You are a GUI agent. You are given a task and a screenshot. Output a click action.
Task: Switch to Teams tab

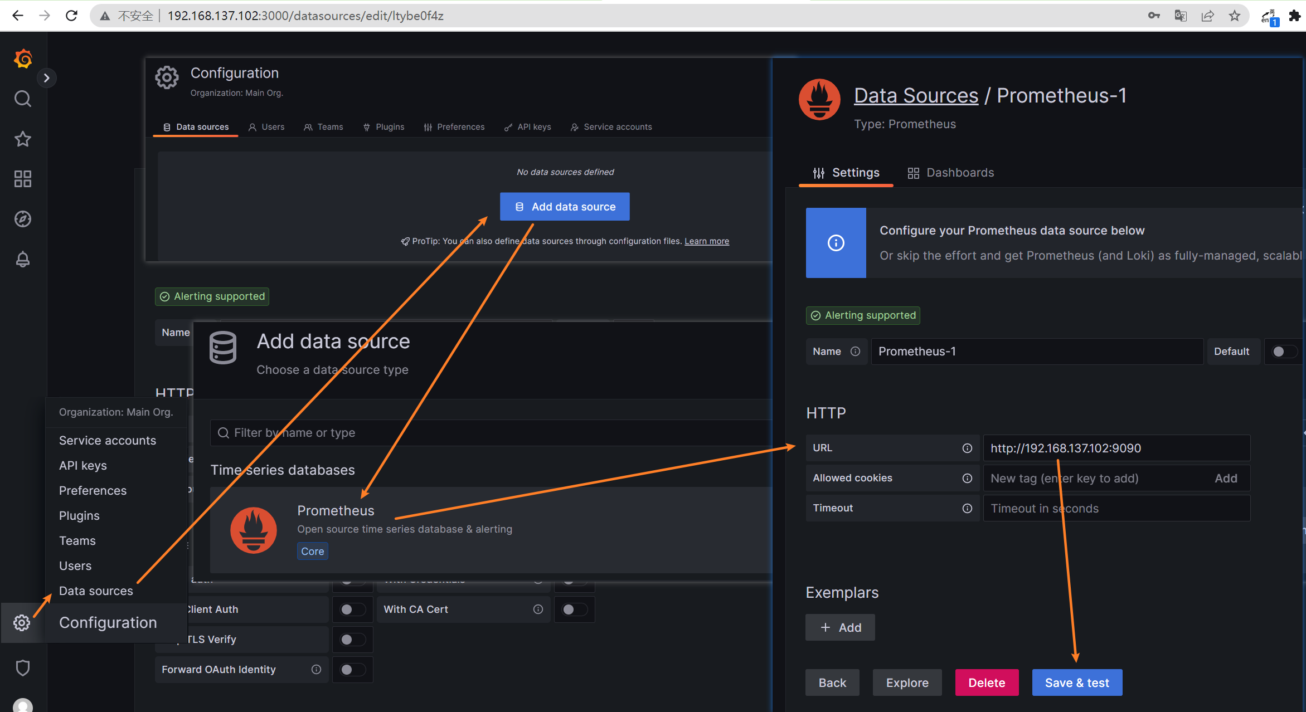tap(323, 127)
